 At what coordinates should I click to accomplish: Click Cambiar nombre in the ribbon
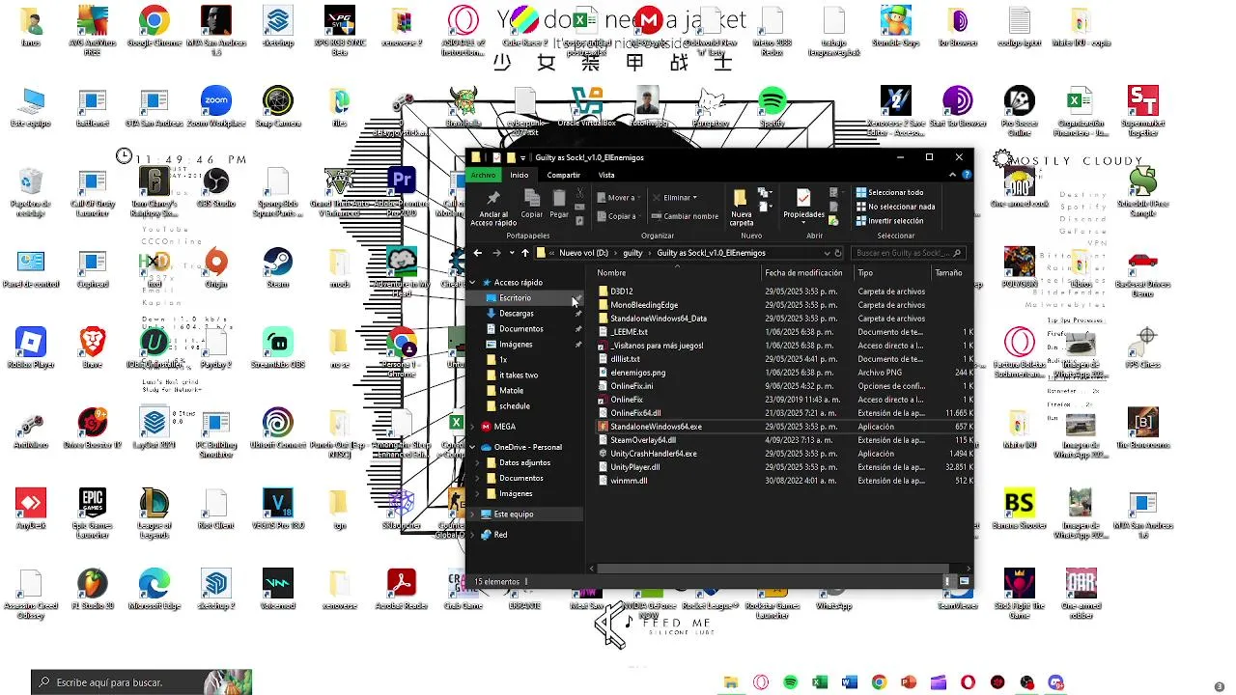(x=685, y=216)
